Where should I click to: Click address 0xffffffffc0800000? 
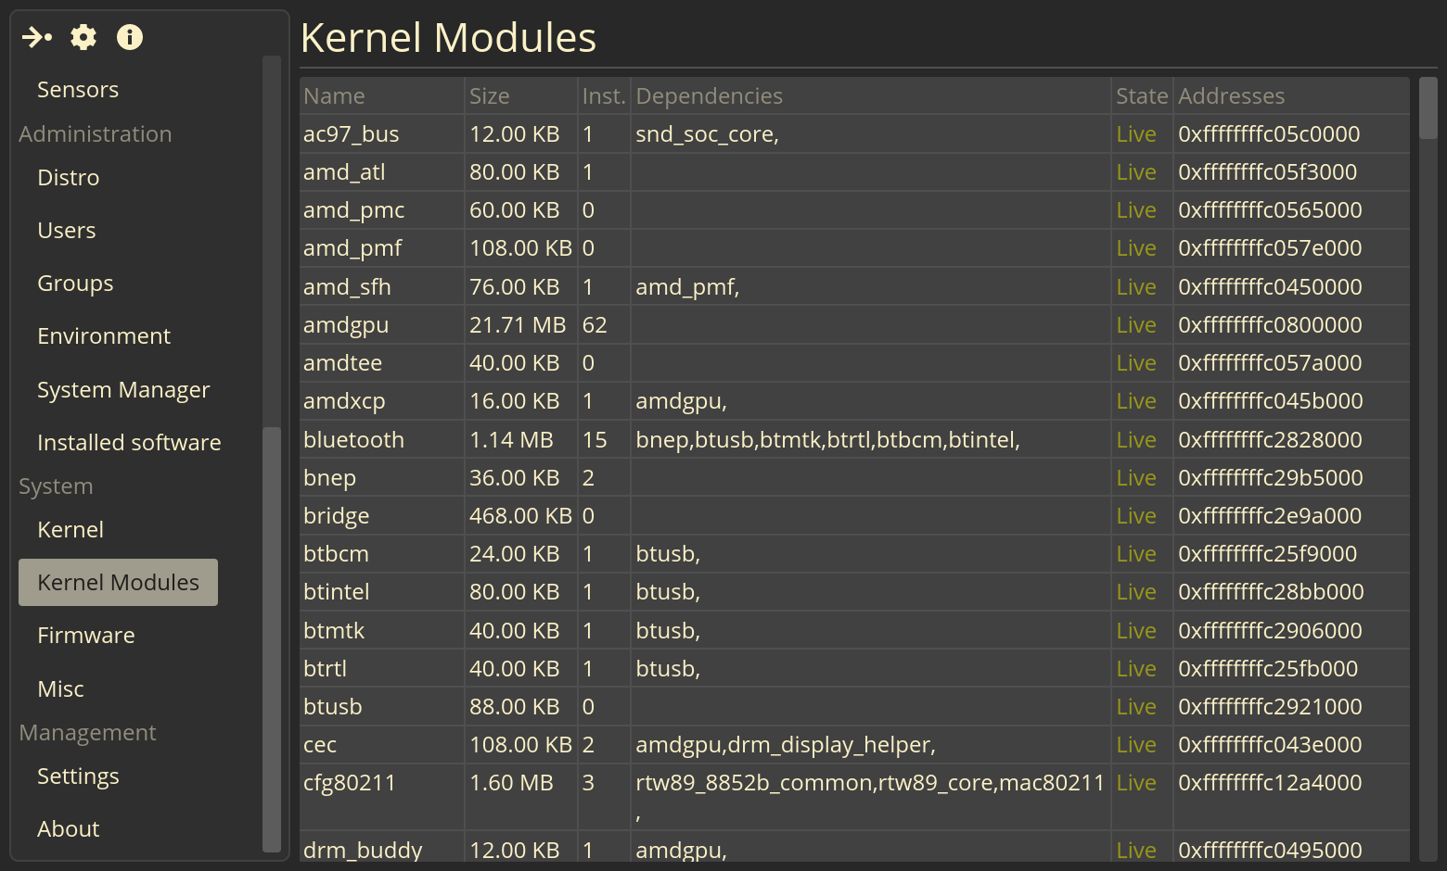[1270, 325]
